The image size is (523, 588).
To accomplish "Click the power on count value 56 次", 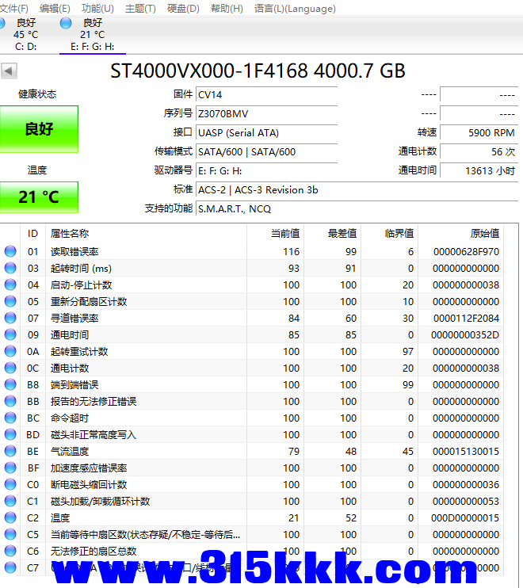I will 479,152.
